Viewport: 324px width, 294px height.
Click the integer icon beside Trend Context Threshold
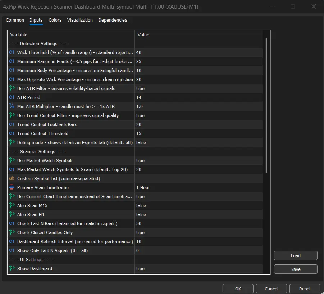tap(12, 134)
